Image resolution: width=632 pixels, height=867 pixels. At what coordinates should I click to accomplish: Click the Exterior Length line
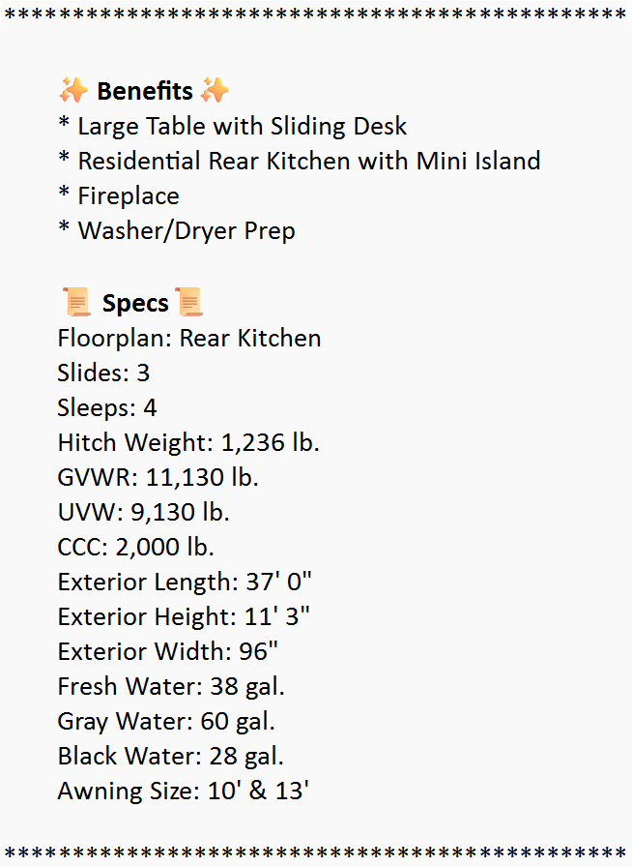coord(185,582)
